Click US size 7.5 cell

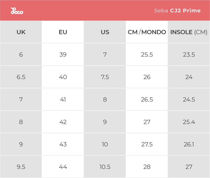click(105, 77)
